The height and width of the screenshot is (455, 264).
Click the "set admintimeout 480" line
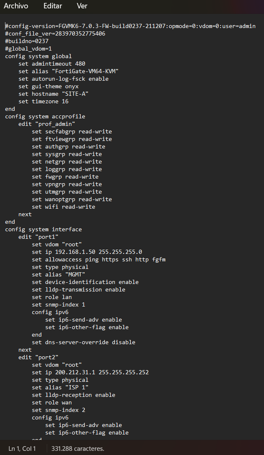click(52, 64)
